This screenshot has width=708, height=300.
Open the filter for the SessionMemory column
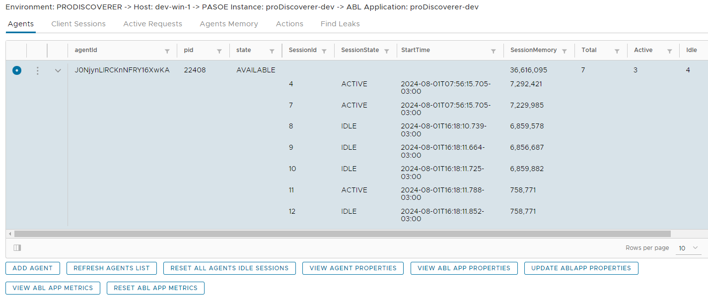564,50
